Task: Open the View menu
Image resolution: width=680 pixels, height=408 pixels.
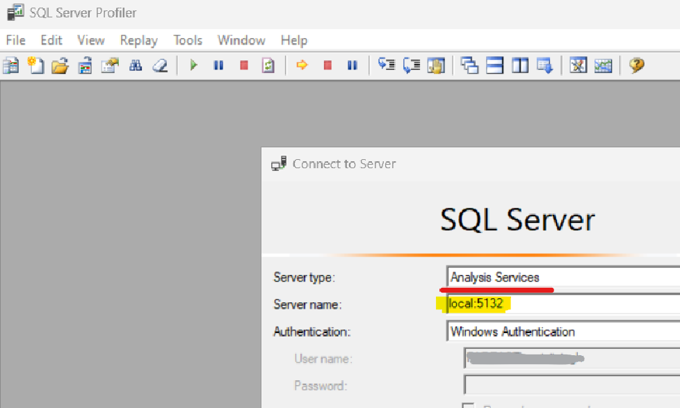Action: coord(90,40)
